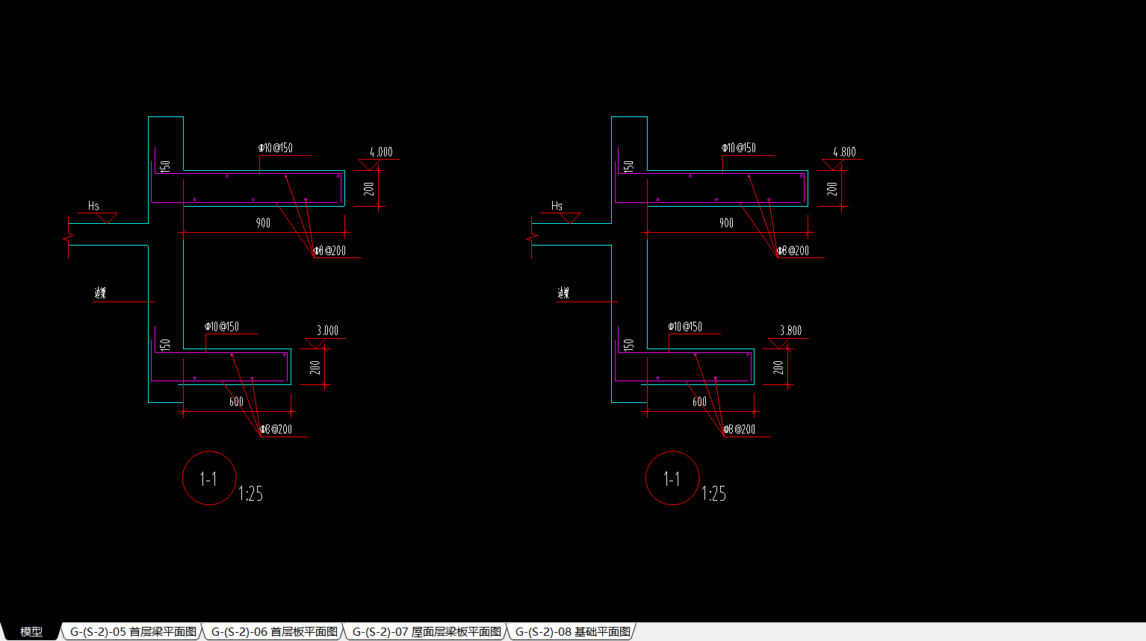Select the 1-1 section circle in right drawing
Image resolution: width=1146 pixels, height=641 pixels.
point(672,478)
